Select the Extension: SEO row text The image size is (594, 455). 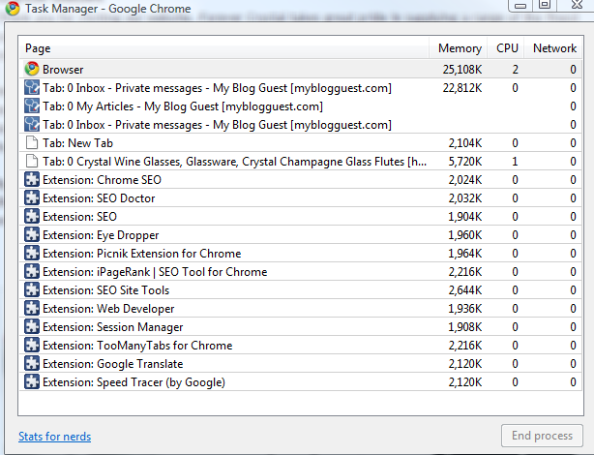click(79, 217)
